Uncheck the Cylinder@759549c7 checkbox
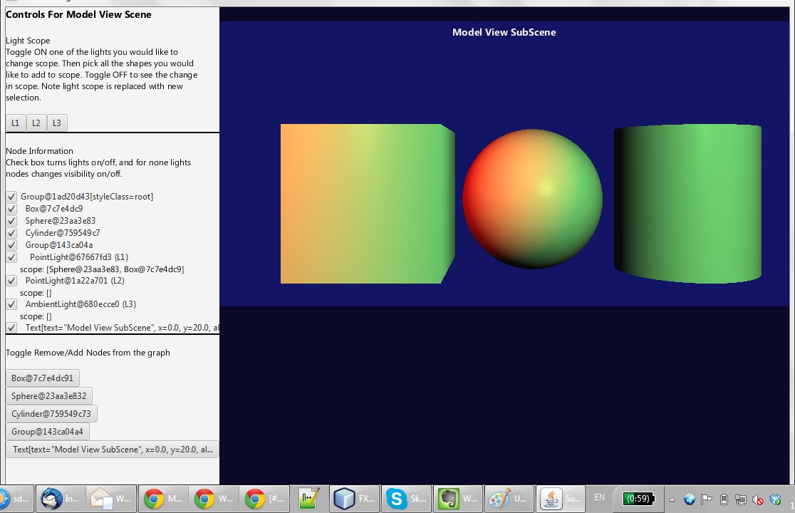Image resolution: width=795 pixels, height=513 pixels. (11, 233)
